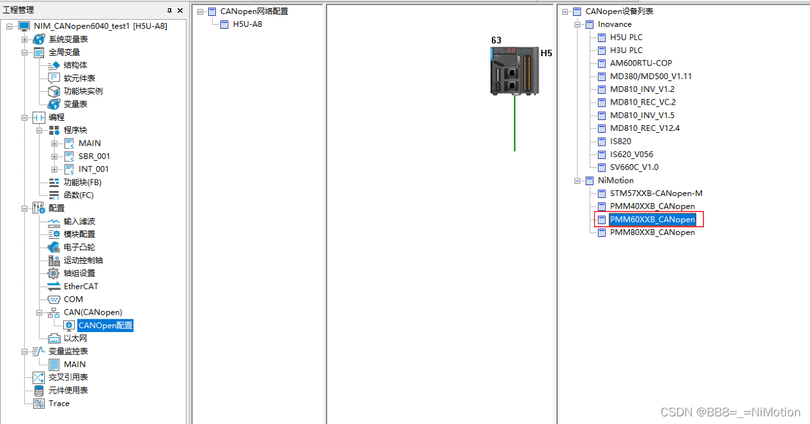Select MD810_REC_V12.4 device
Image resolution: width=810 pixels, height=424 pixels.
(645, 128)
